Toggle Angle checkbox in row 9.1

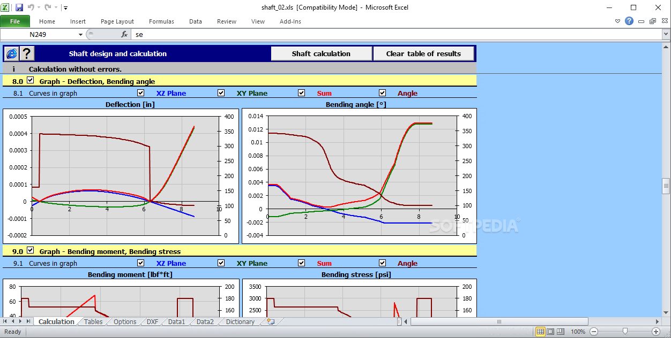[x=382, y=263]
